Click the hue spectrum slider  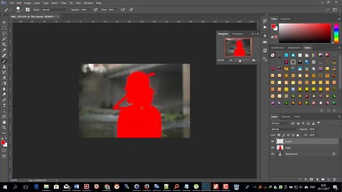(x=336, y=33)
